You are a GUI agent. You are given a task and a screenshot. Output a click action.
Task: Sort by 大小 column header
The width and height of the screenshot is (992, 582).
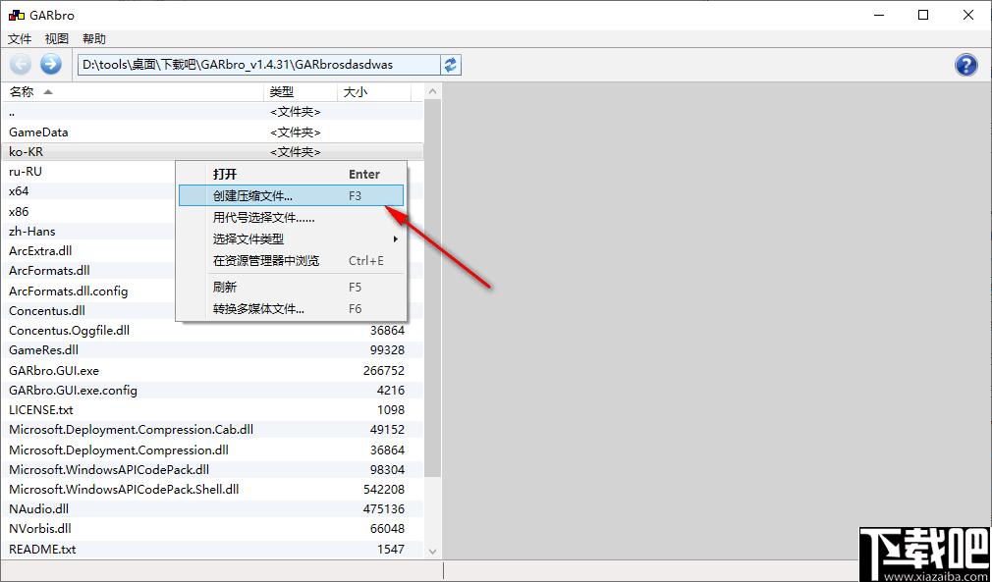click(373, 91)
